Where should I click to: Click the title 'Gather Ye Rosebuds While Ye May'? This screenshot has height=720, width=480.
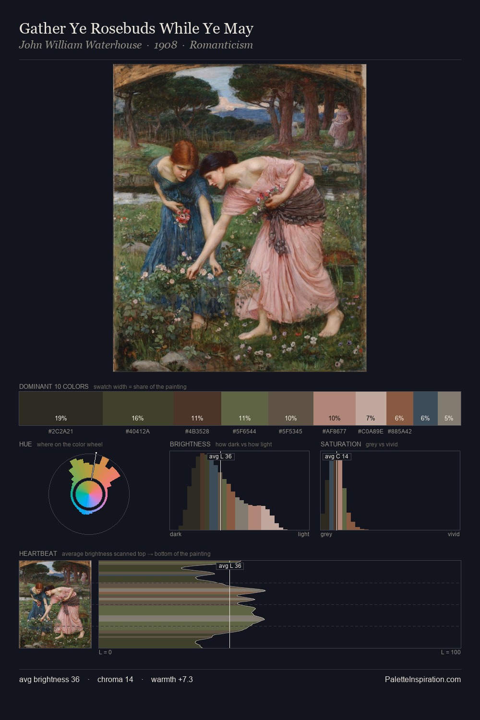pyautogui.click(x=136, y=29)
